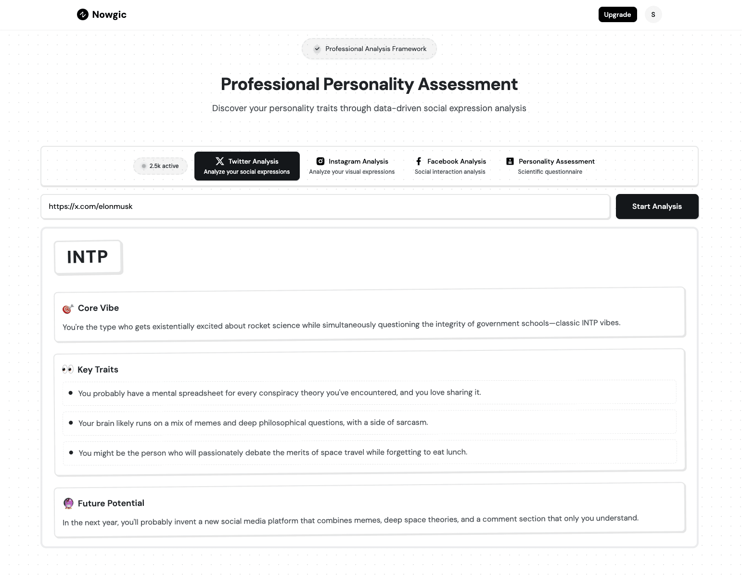
Task: Click the Future Potential heading
Action: 111,503
